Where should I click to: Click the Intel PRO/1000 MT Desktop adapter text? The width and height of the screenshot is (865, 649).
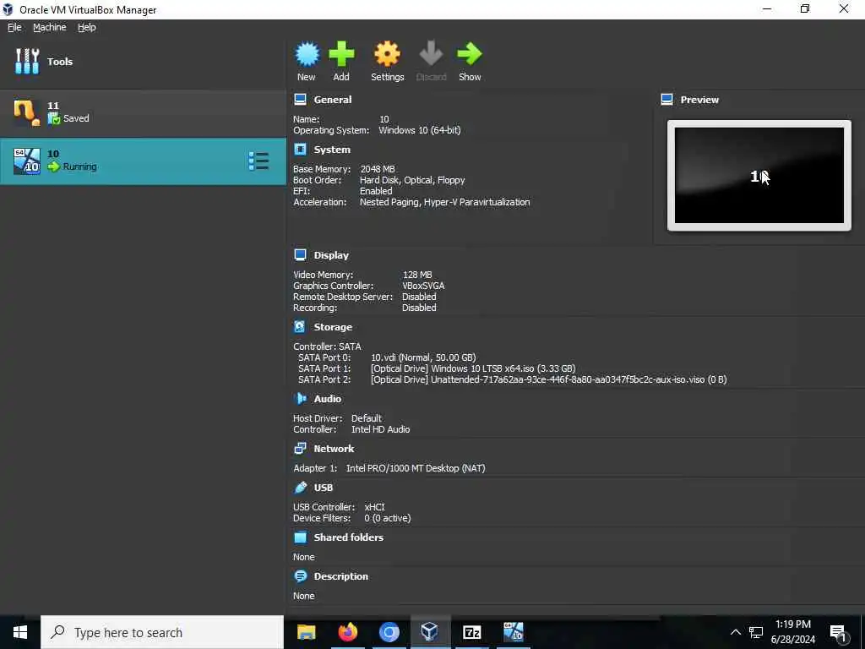[416, 468]
